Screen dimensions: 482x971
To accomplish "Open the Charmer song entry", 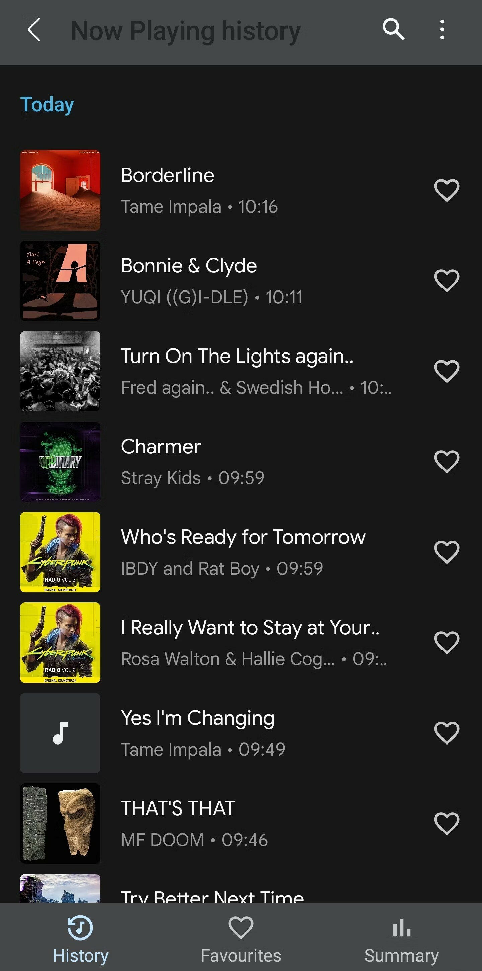I will tap(161, 447).
